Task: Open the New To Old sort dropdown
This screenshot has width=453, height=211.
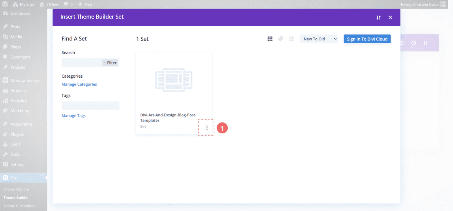Action: (x=319, y=39)
